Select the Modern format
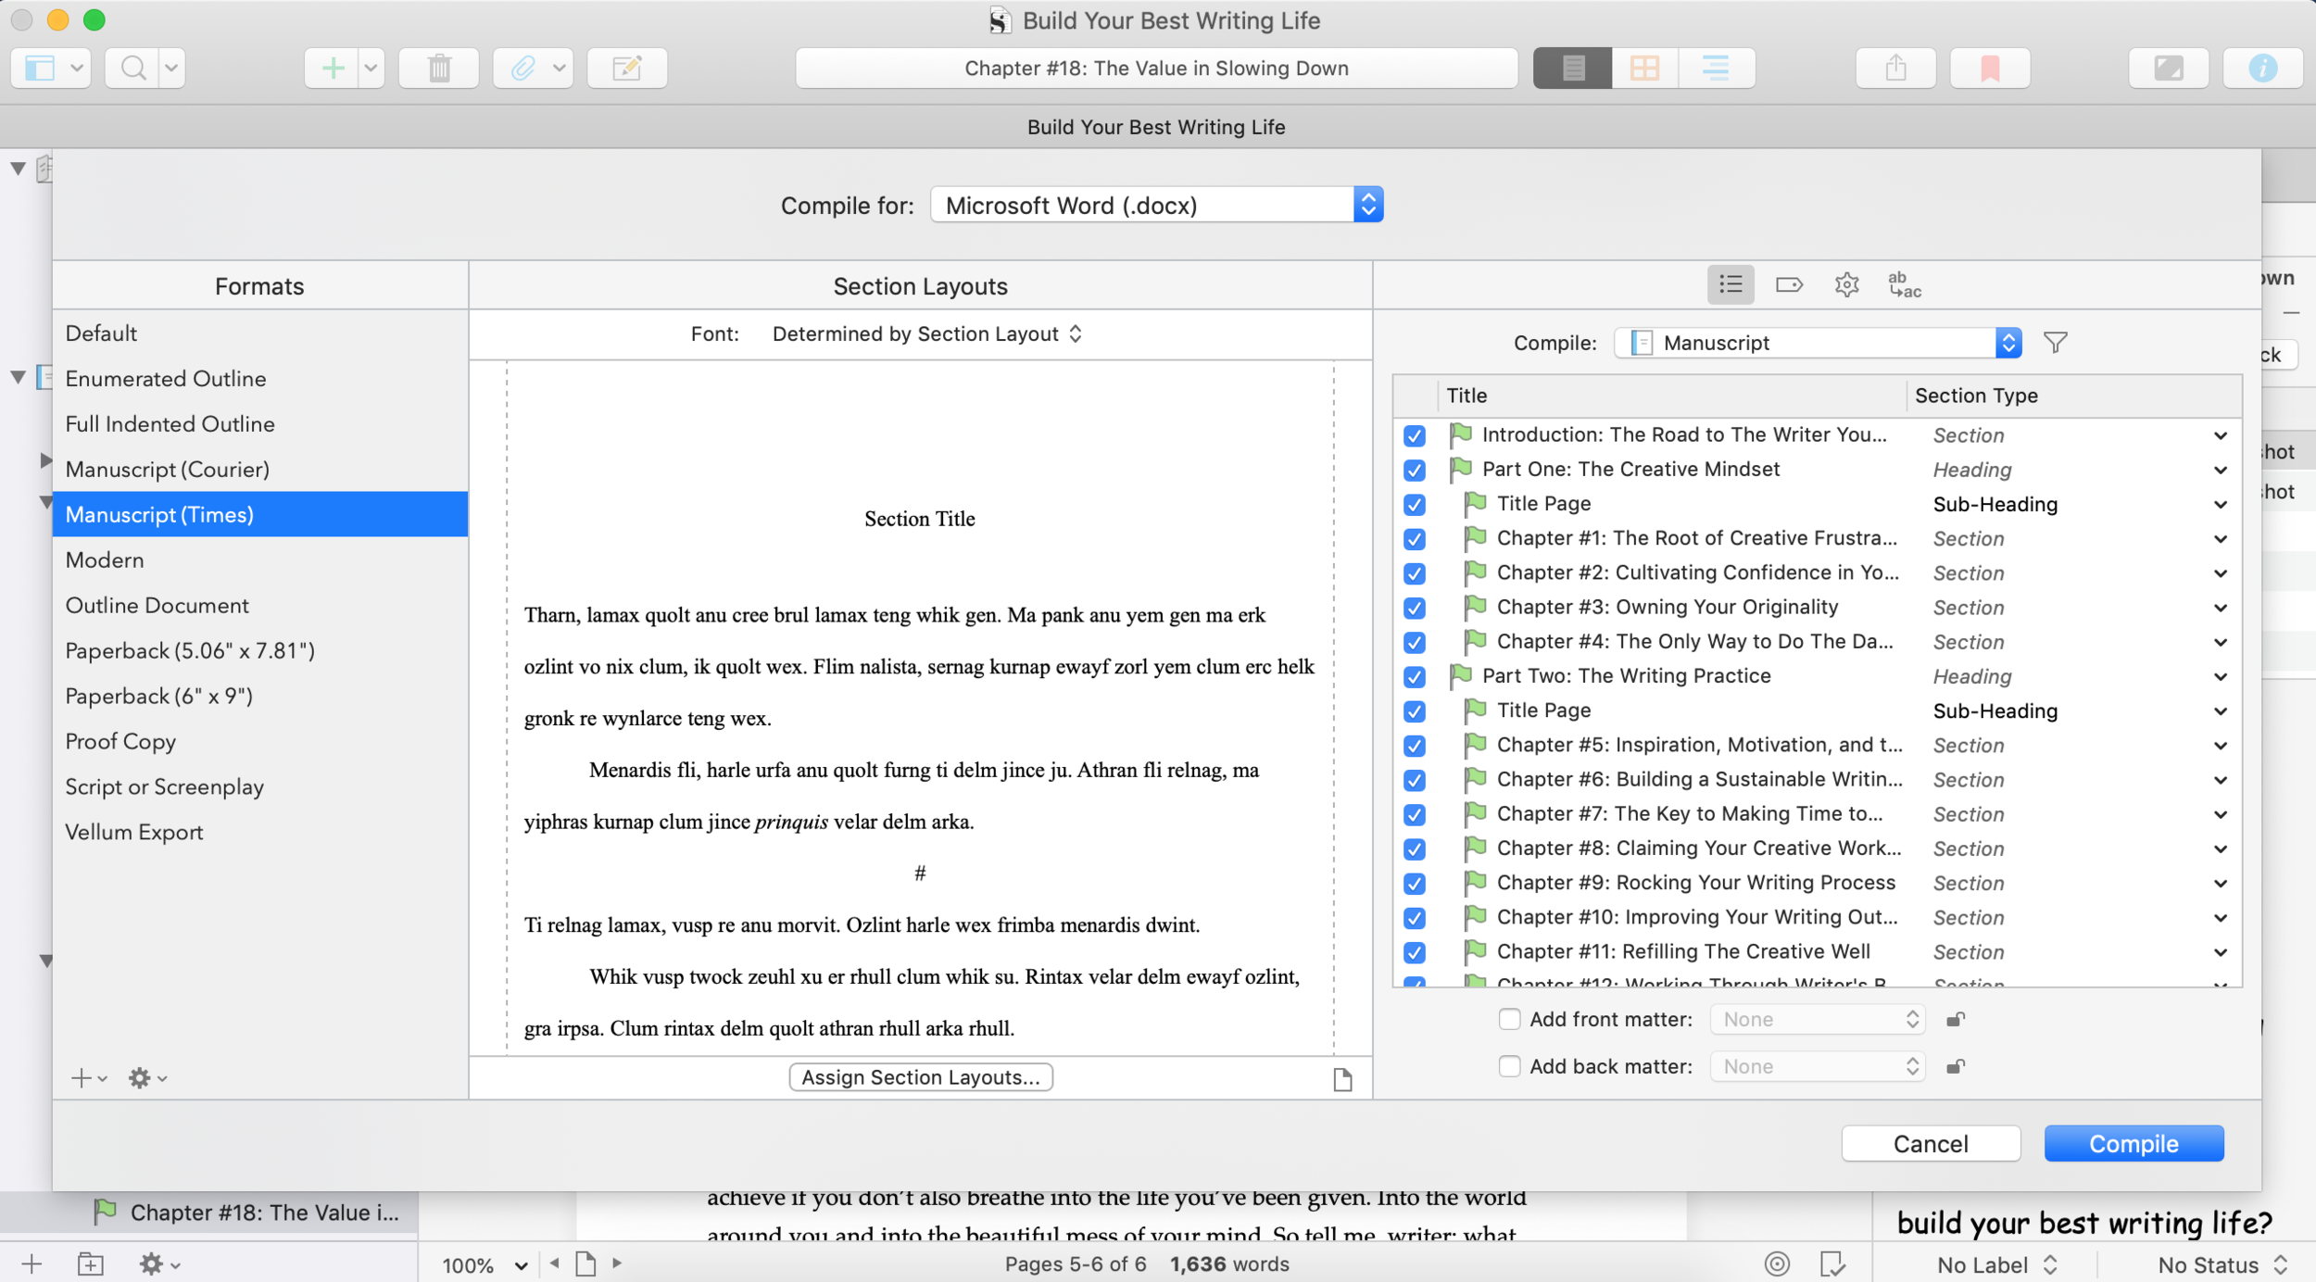The width and height of the screenshot is (2316, 1282). [260, 560]
